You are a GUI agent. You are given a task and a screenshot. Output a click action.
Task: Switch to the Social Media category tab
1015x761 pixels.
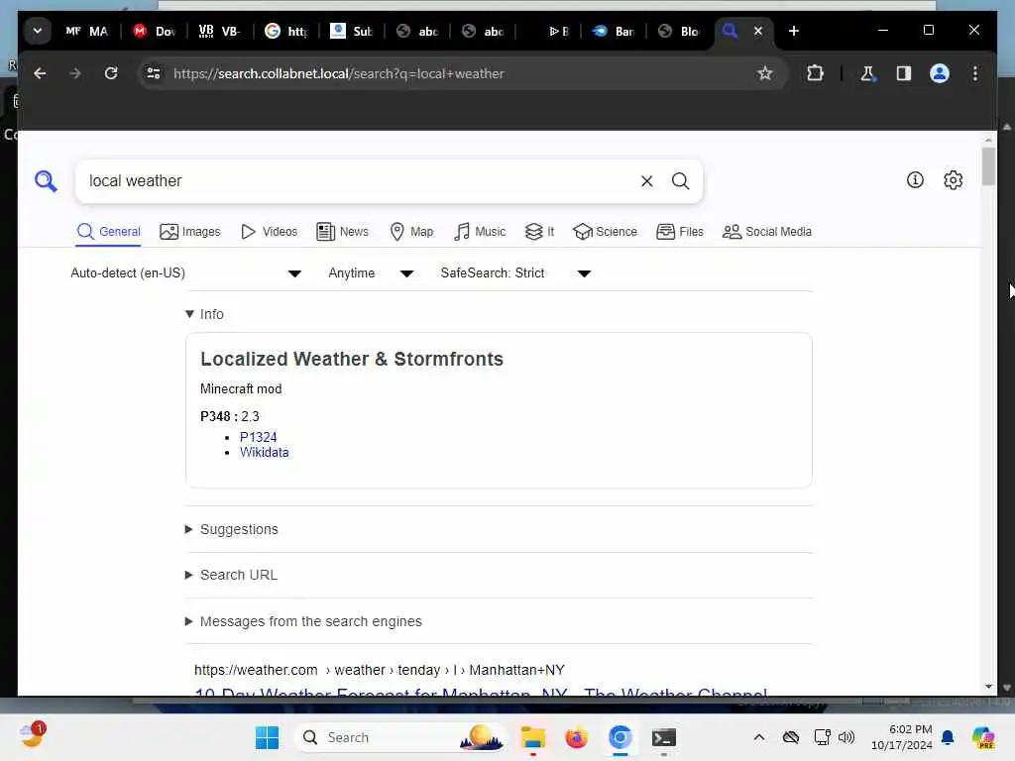(x=766, y=232)
